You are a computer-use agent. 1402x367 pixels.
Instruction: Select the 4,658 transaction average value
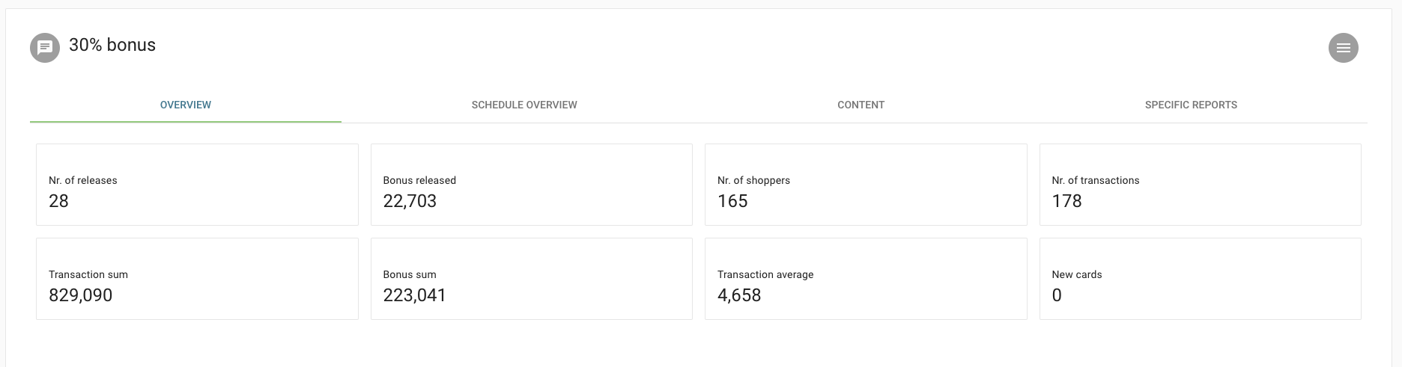pos(739,295)
